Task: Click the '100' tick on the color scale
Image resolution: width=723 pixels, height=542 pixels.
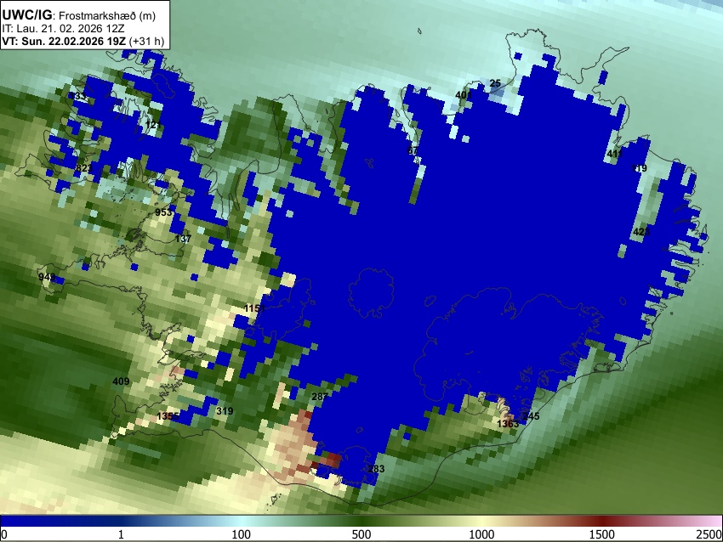Action: (241, 534)
